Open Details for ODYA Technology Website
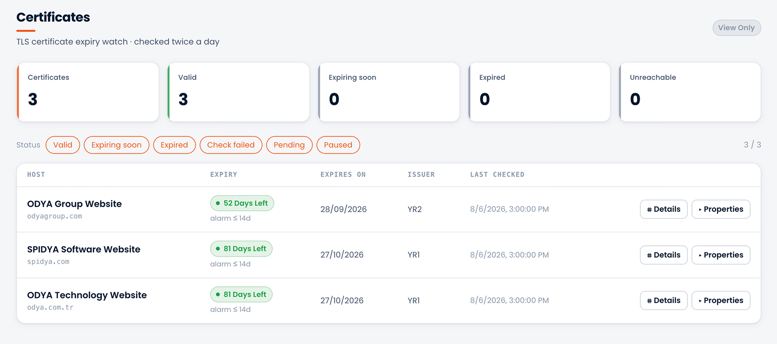The image size is (777, 344). 663,300
